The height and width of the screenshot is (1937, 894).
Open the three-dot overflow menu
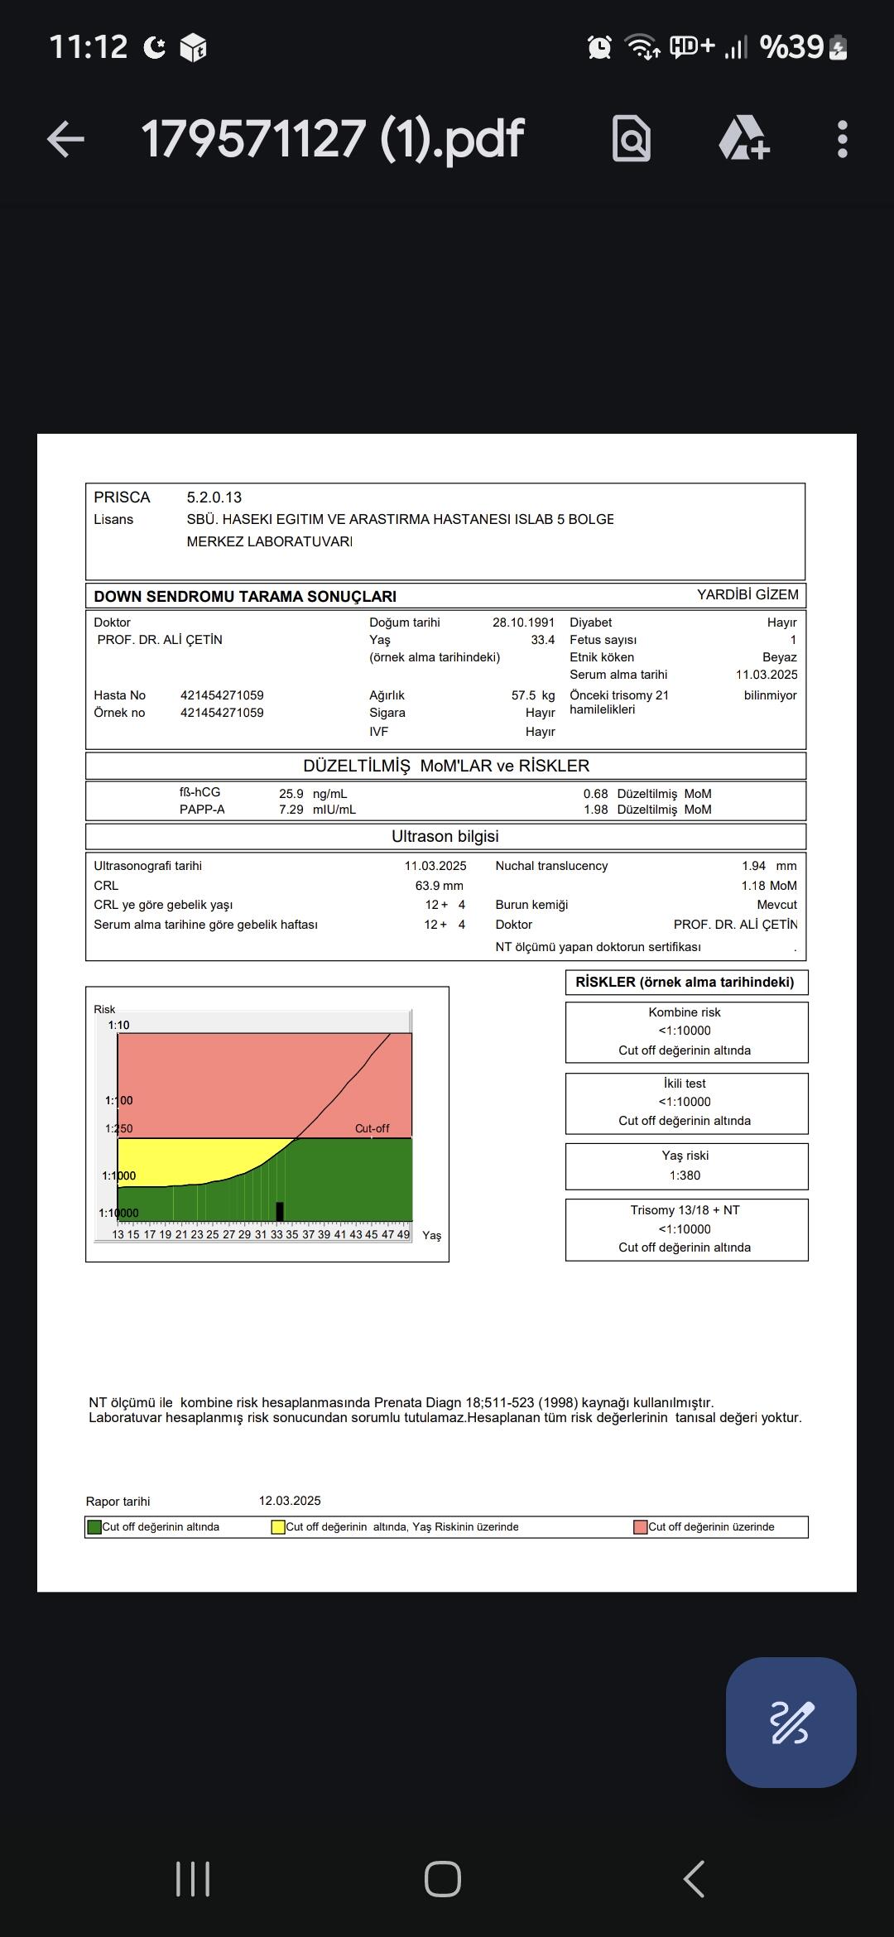pyautogui.click(x=842, y=138)
